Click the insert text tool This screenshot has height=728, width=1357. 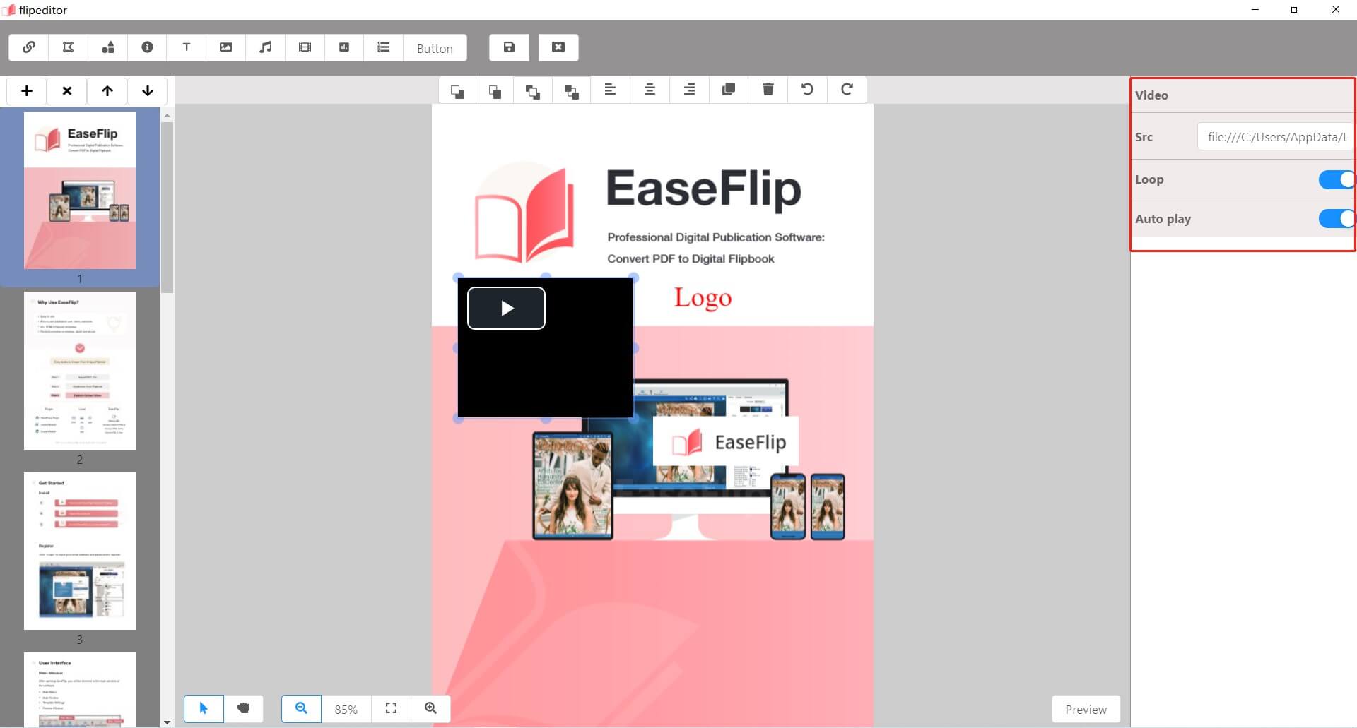pos(187,47)
